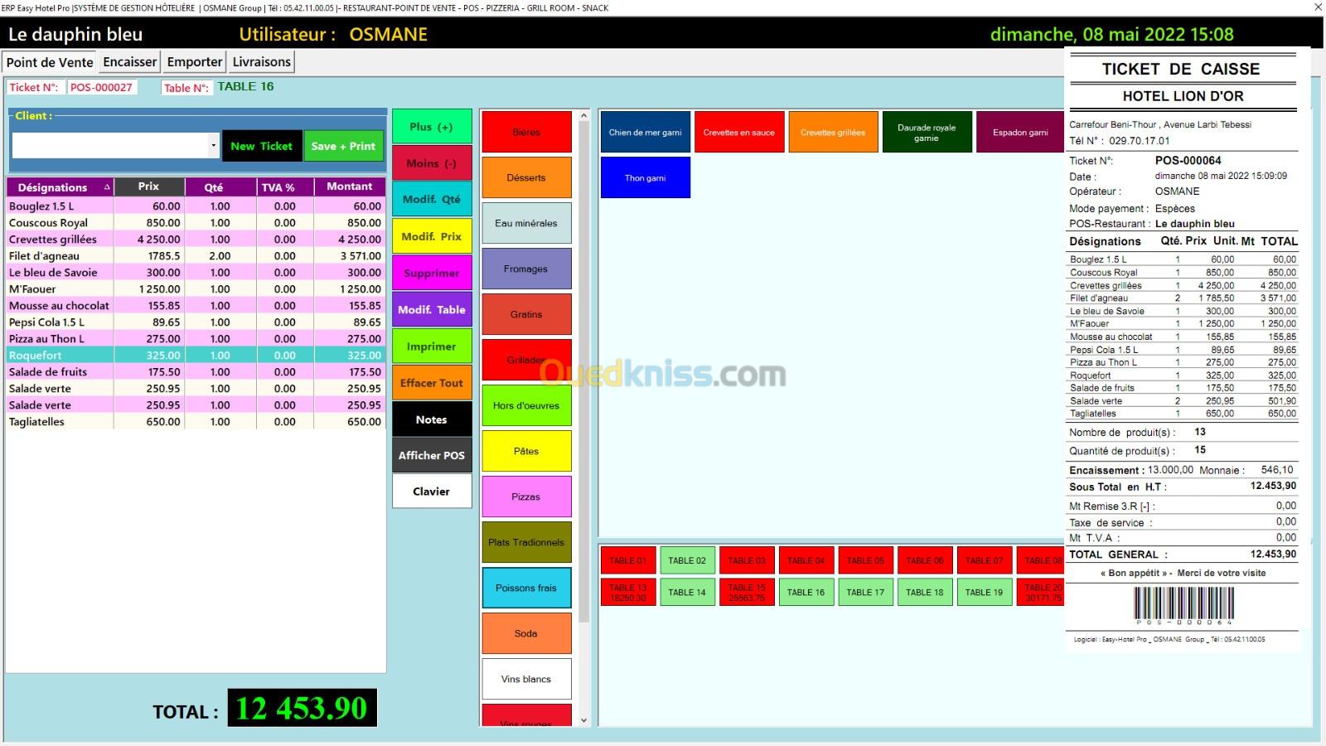Close the application window

point(1318,7)
